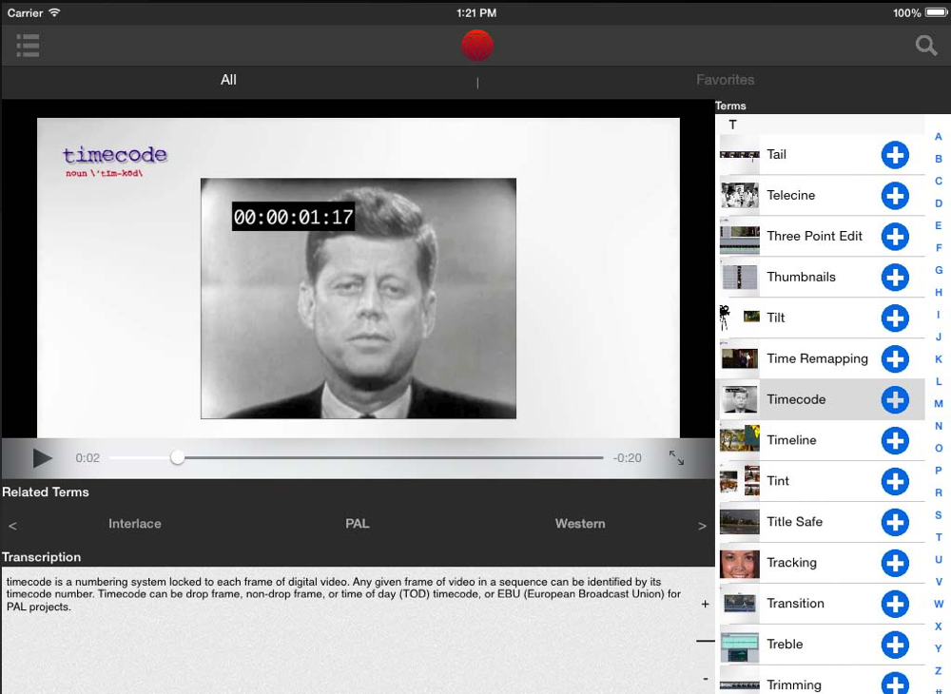
Task: Jump to letter A in index
Action: pyautogui.click(x=939, y=136)
